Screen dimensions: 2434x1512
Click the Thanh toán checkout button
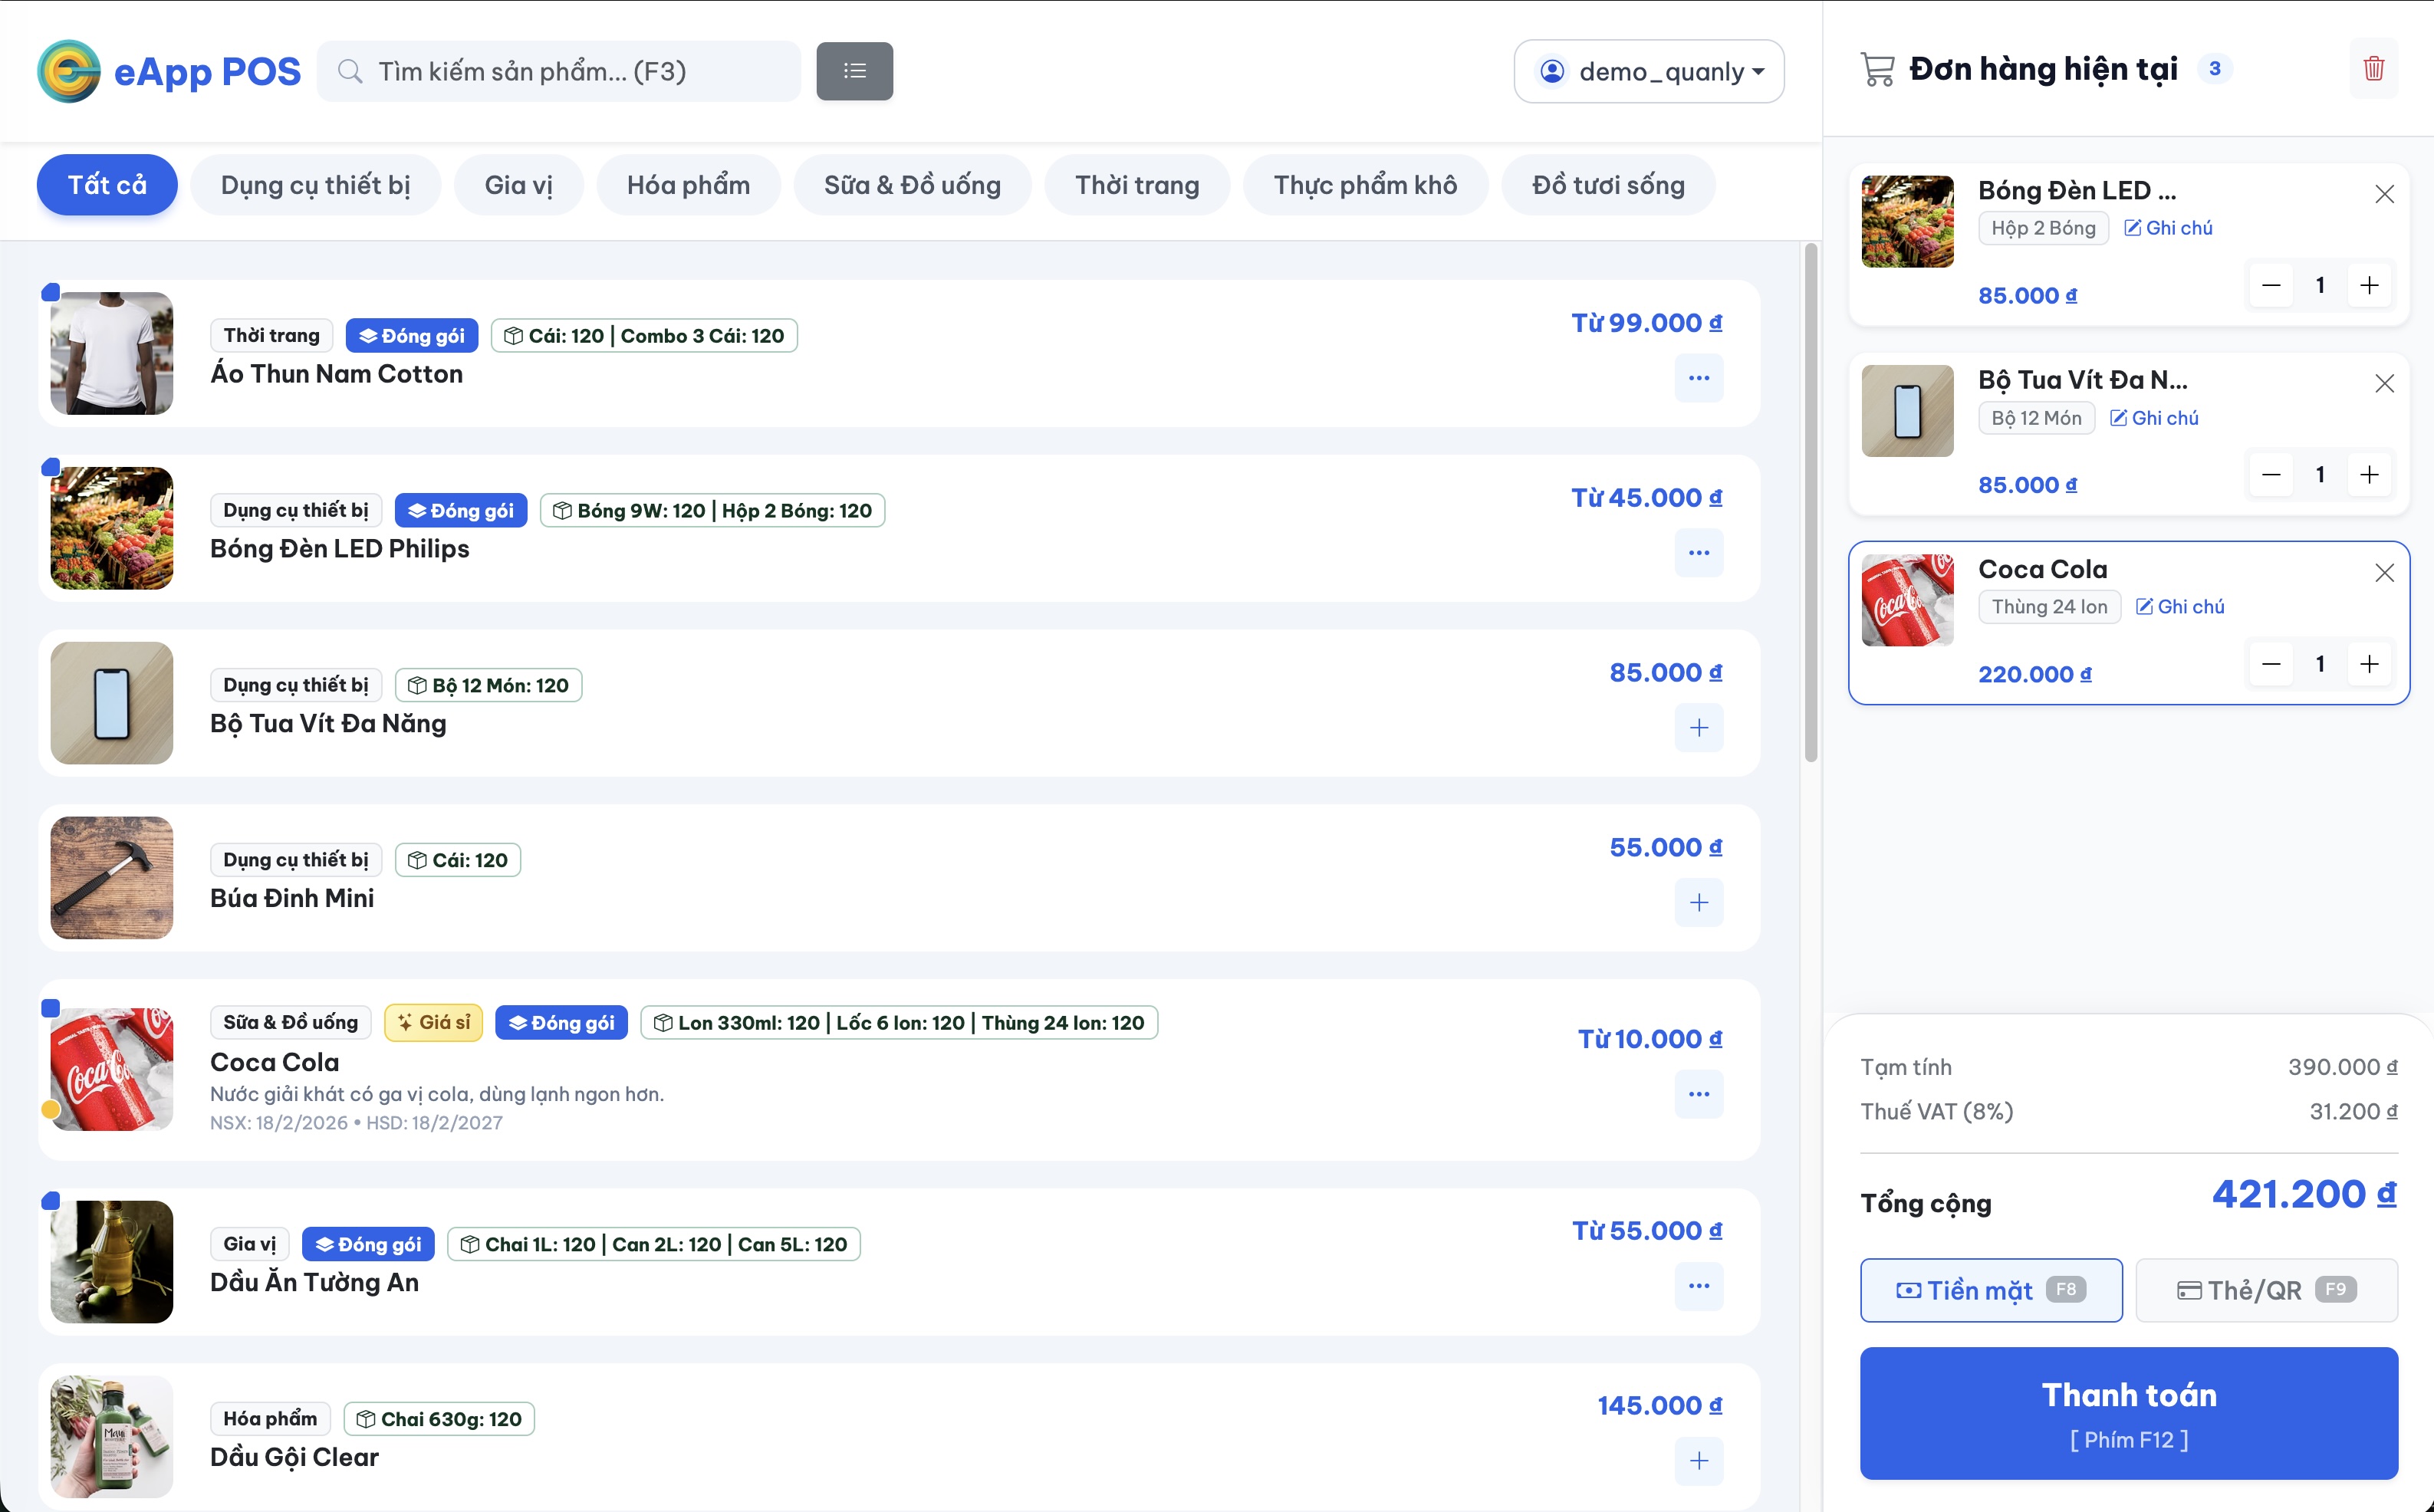pyautogui.click(x=2129, y=1412)
